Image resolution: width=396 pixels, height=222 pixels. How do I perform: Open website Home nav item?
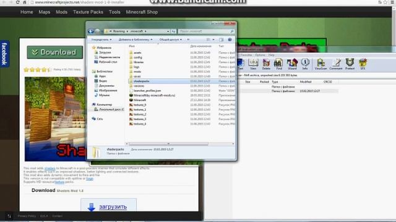click(x=27, y=12)
